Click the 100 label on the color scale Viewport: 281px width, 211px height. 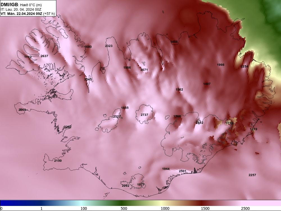(84, 208)
